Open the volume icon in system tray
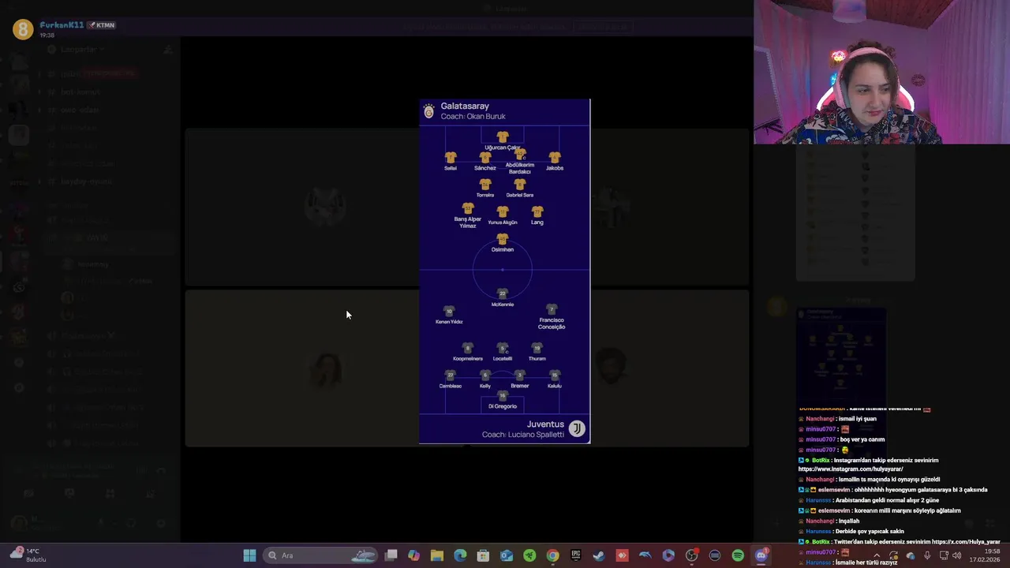Image resolution: width=1010 pixels, height=568 pixels. click(956, 555)
